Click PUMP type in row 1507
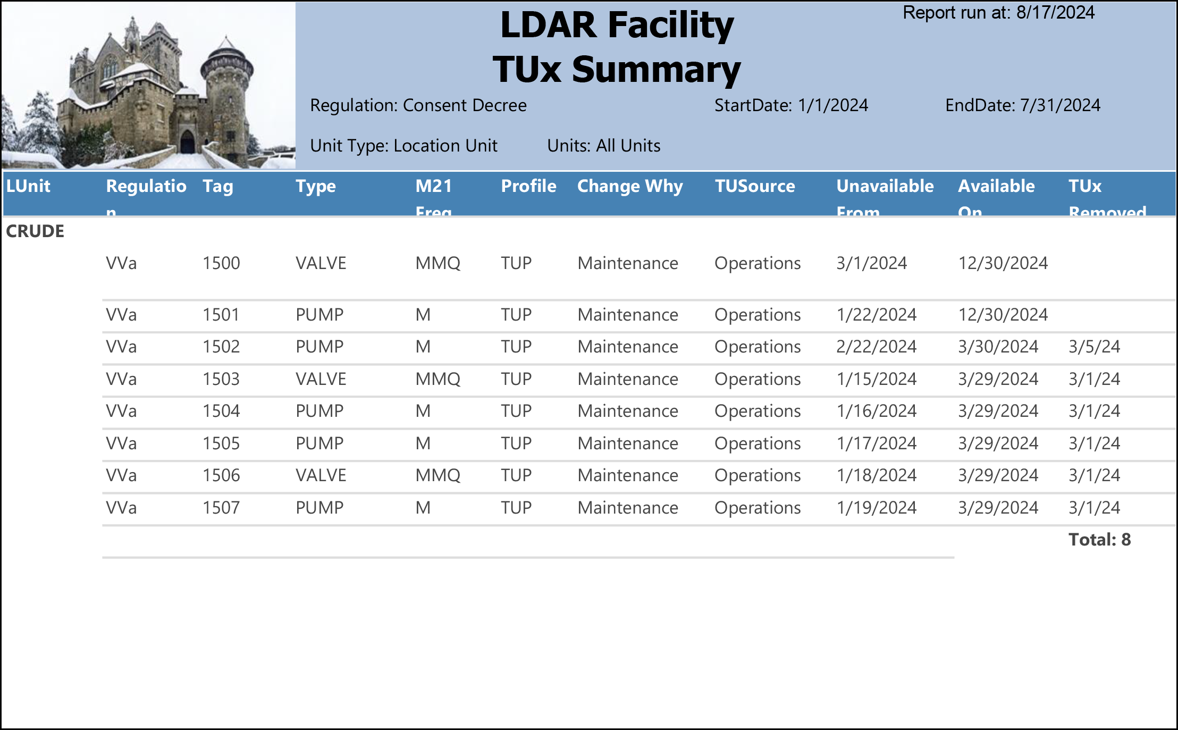Image resolution: width=1178 pixels, height=730 pixels. tap(319, 508)
